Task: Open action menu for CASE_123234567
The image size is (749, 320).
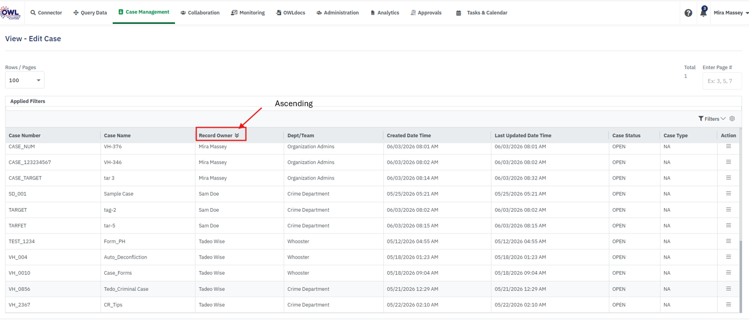Action: [x=728, y=162]
